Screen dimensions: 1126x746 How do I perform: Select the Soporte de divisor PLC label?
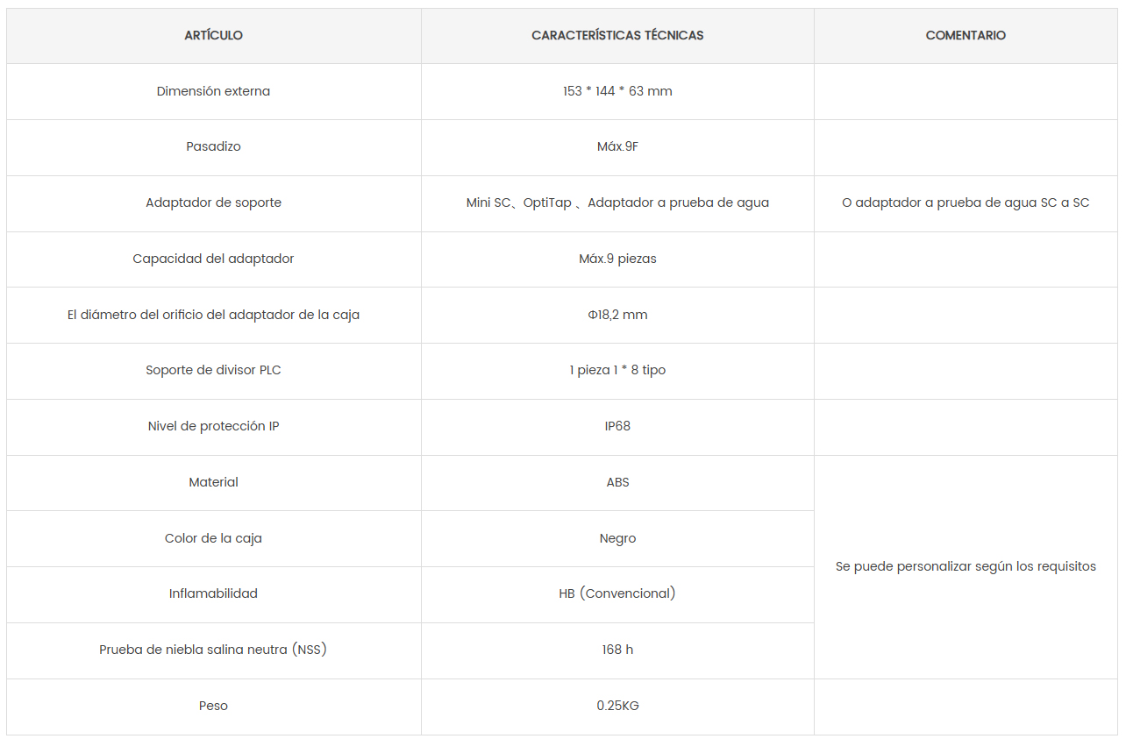tap(213, 370)
